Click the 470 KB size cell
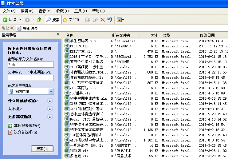 tap(153, 51)
